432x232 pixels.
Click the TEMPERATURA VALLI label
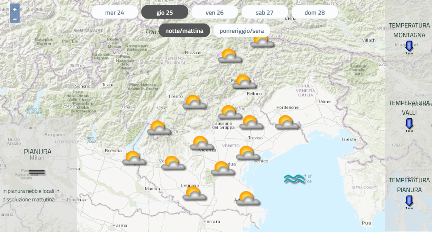pos(409,108)
